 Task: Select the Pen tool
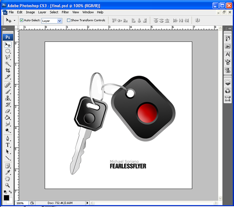click(8, 138)
